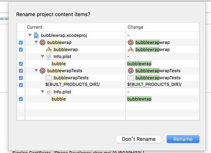Collapse the bubblewrap.xcodeproj disclosure triangle
211x153 pixels.
pyautogui.click(x=30, y=35)
